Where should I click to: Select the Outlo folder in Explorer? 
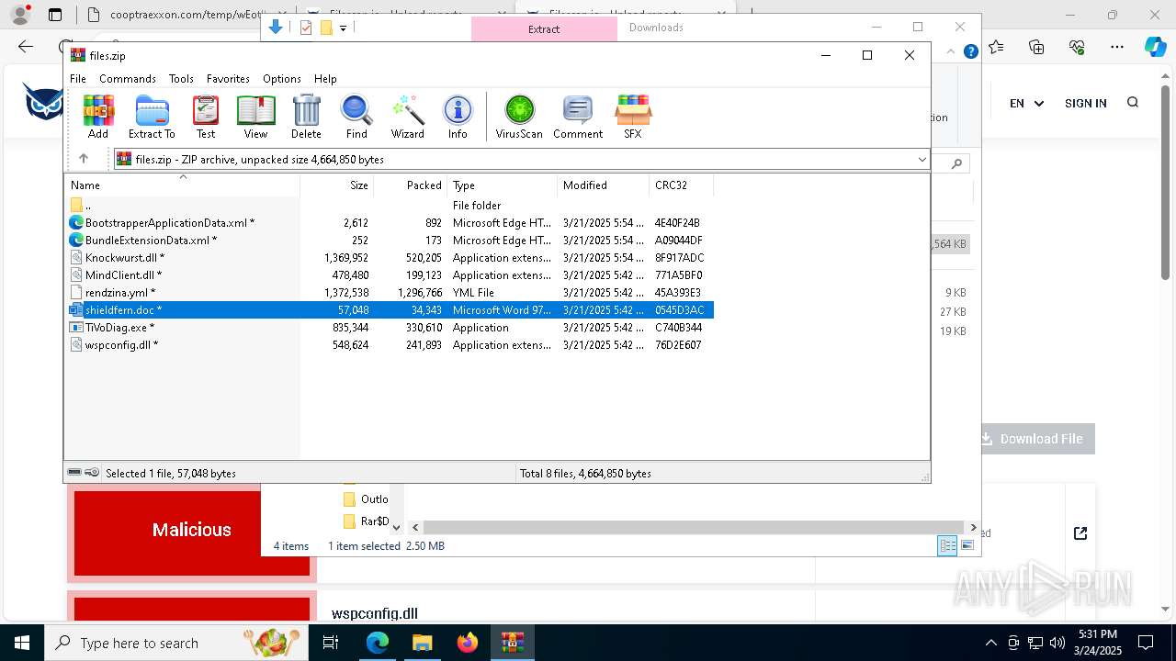point(366,499)
